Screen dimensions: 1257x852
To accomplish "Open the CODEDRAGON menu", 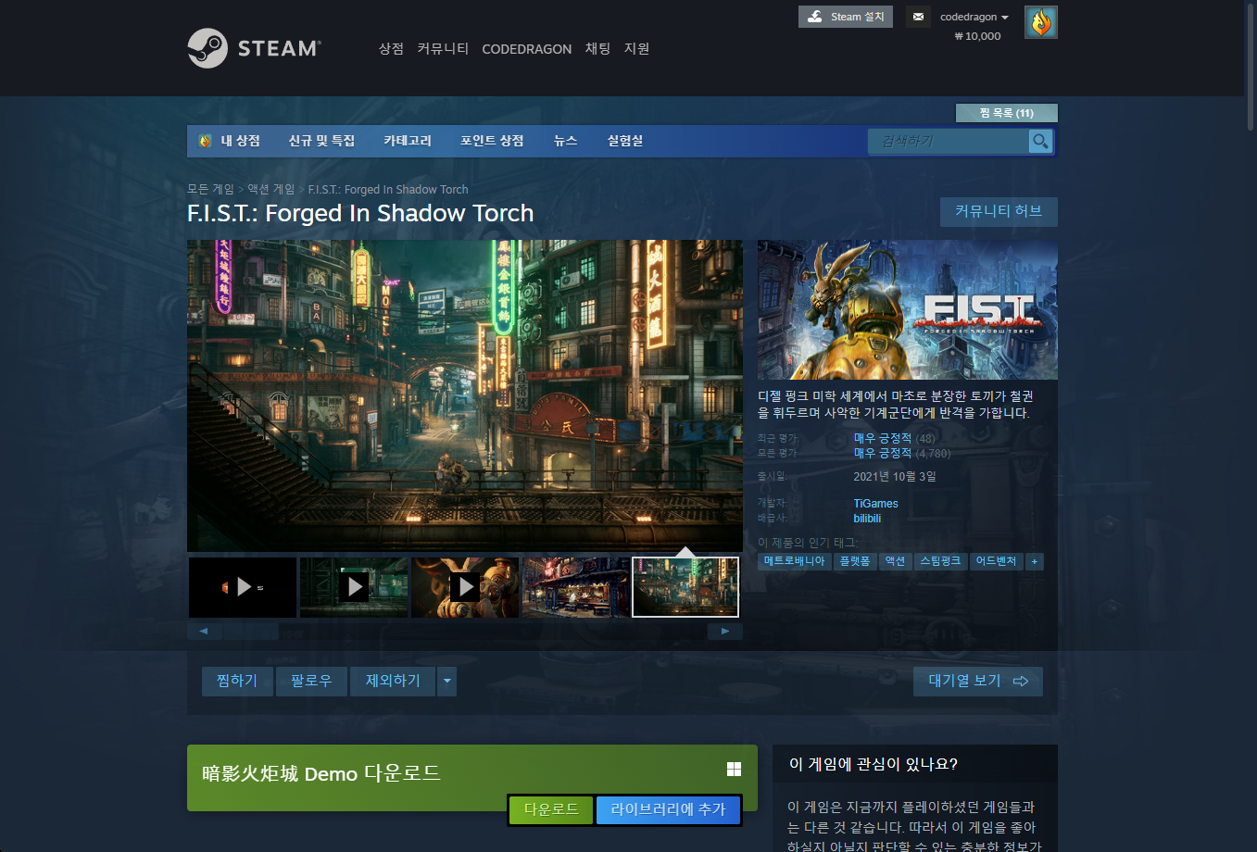I will coord(526,49).
